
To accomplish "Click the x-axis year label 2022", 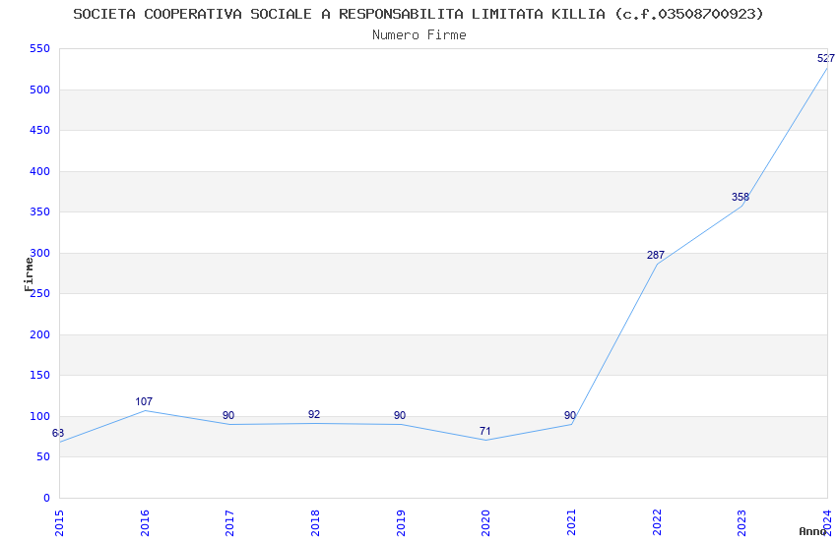I will tap(657, 523).
